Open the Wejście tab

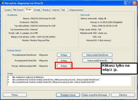pyautogui.click(x=55, y=10)
